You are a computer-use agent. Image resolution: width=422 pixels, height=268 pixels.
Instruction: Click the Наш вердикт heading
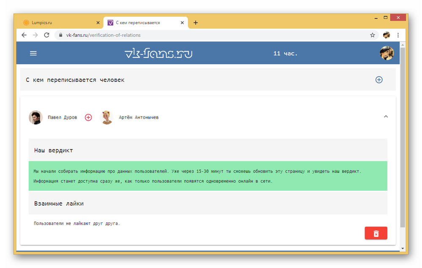click(53, 150)
